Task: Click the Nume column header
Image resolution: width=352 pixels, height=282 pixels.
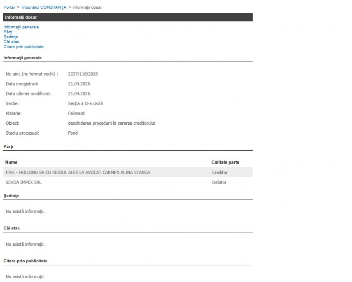Action: pos(11,162)
